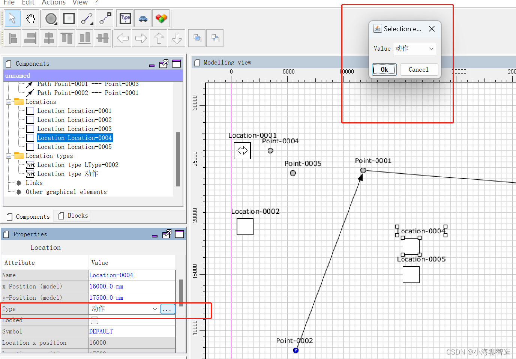
Task: Center selected elements horizontally
Action: pos(49,38)
